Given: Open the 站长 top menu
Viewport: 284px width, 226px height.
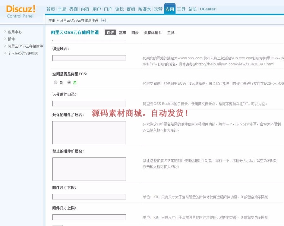Looking at the screenshot, I should pos(192,9).
